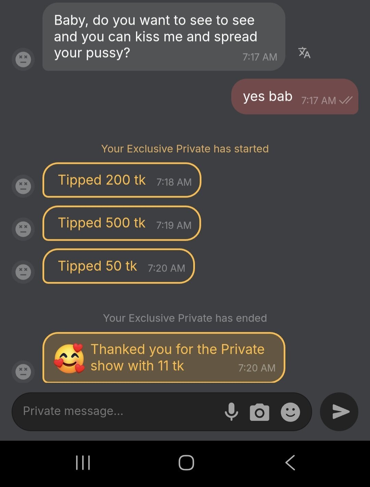The width and height of the screenshot is (370, 487).
Task: Select the Tipped 200 tk bubble
Action: tap(122, 180)
